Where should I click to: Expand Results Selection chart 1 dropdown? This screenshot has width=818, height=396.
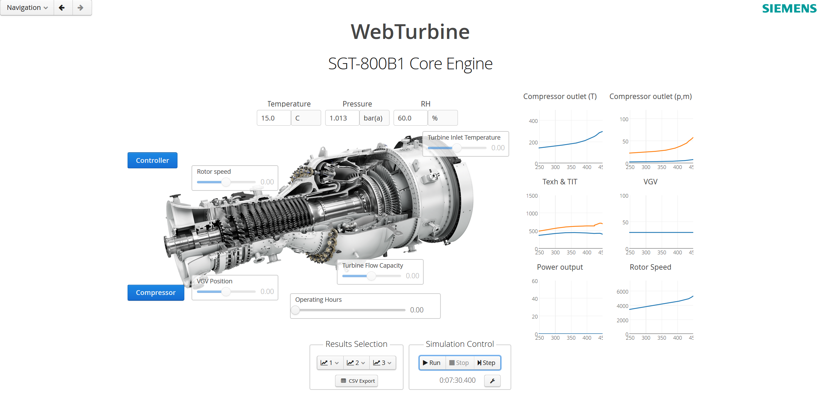(330, 363)
